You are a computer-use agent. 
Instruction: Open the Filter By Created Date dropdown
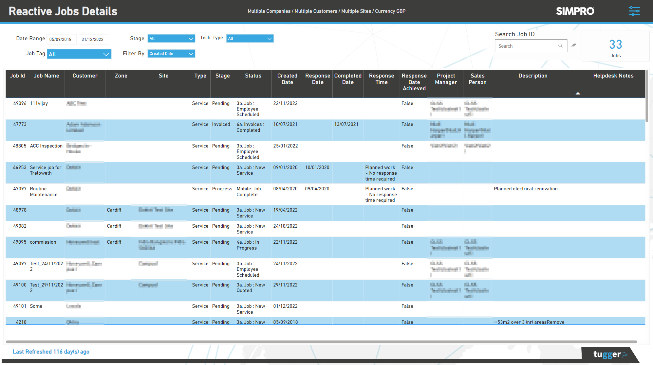pyautogui.click(x=171, y=54)
